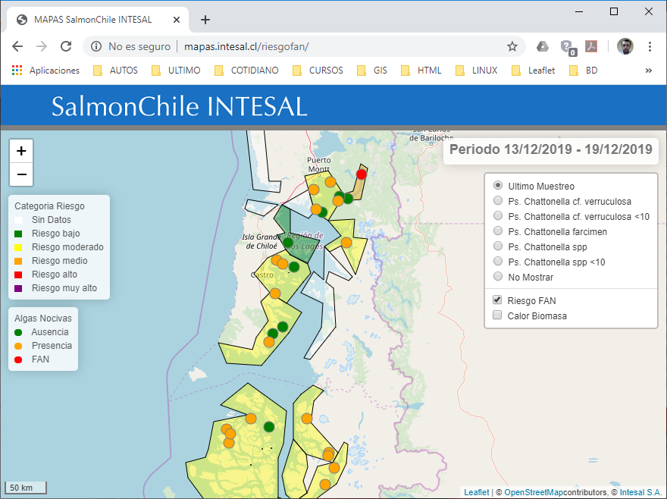Minimize the Chrome window

(579, 11)
